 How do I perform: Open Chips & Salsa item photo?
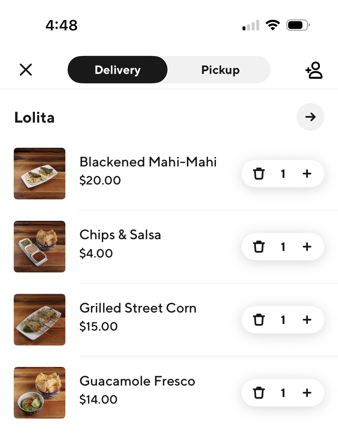coord(40,247)
